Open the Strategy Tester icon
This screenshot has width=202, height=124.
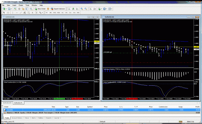click(x=31, y=9)
